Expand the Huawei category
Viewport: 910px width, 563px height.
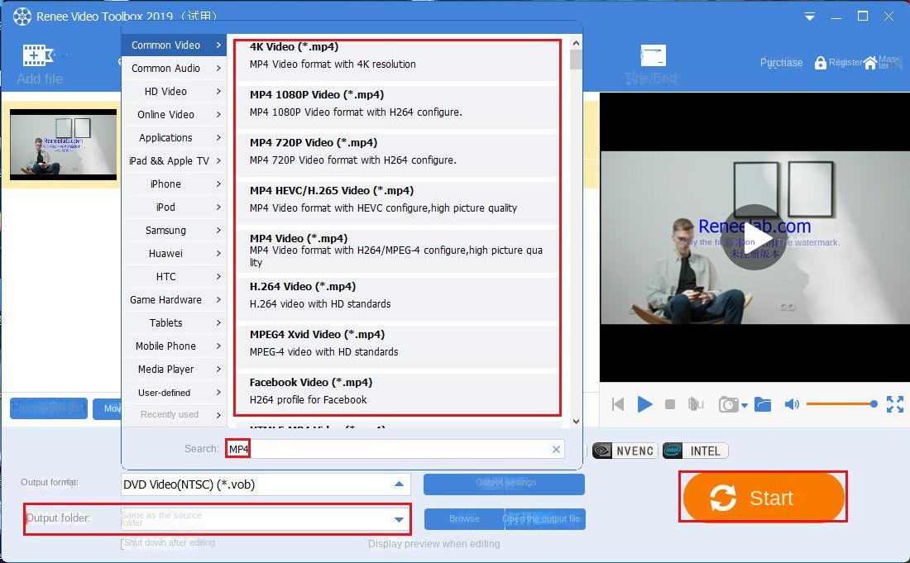tap(174, 254)
